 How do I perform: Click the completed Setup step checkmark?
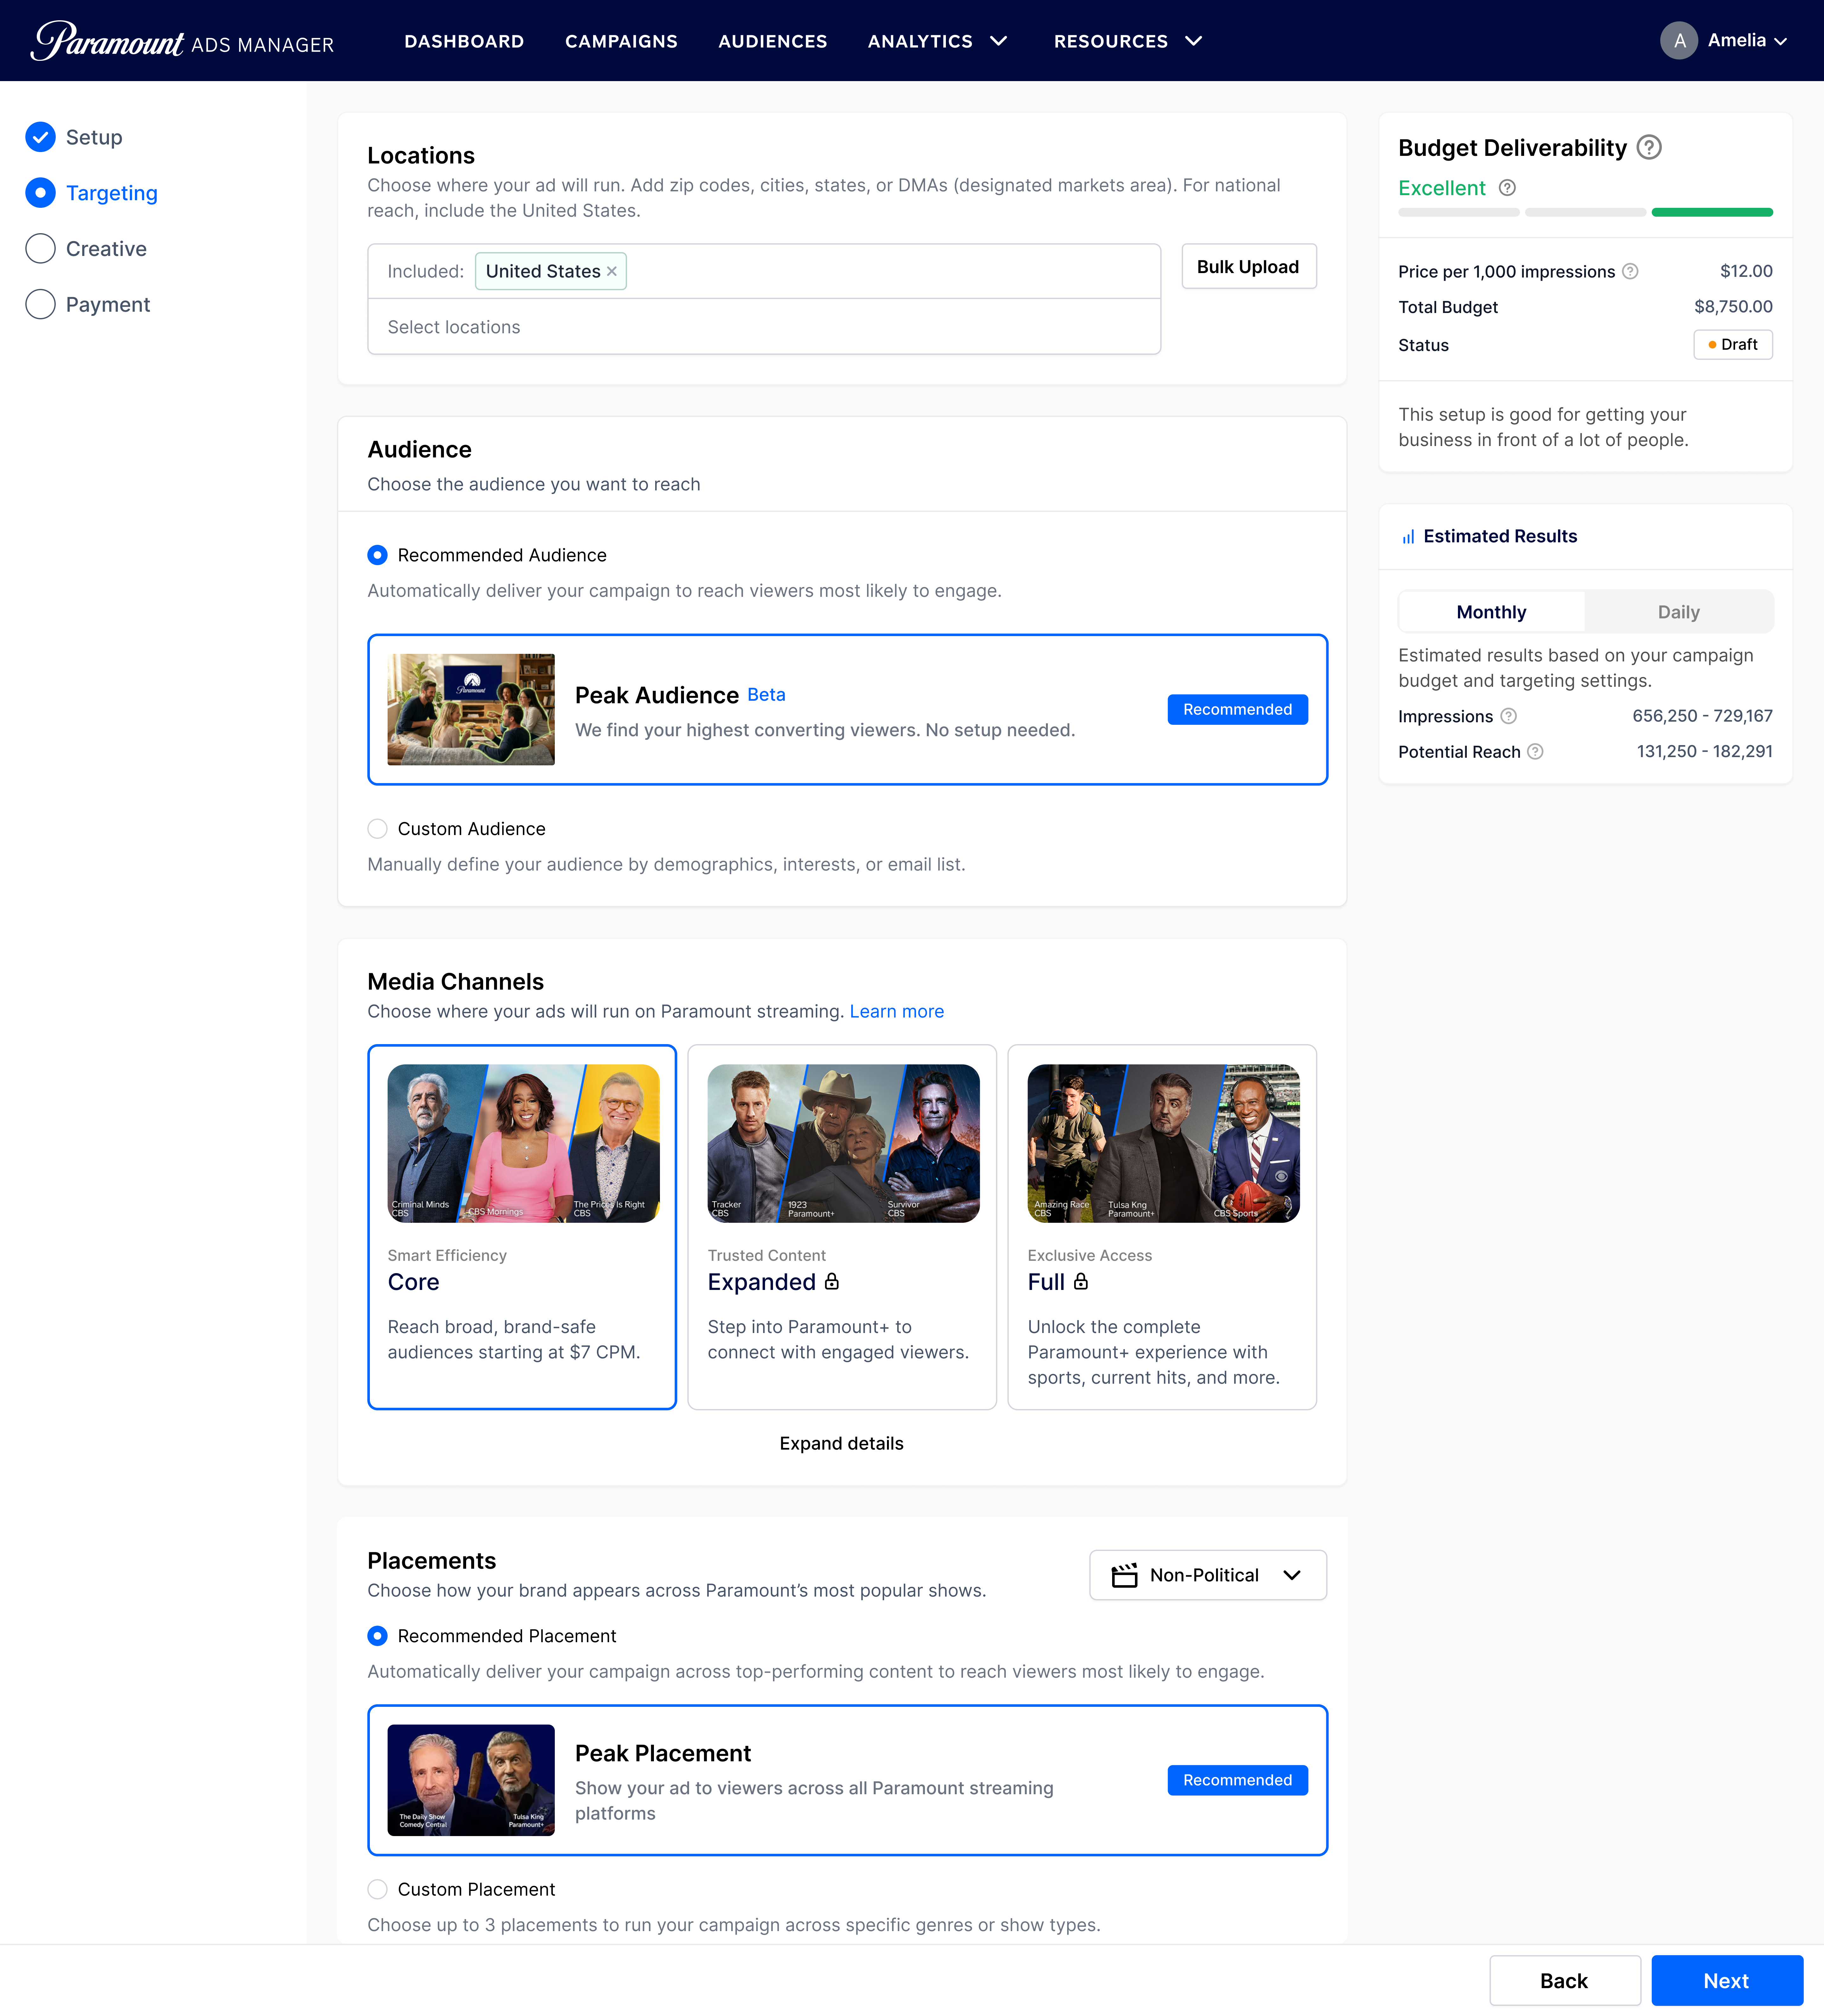[40, 137]
